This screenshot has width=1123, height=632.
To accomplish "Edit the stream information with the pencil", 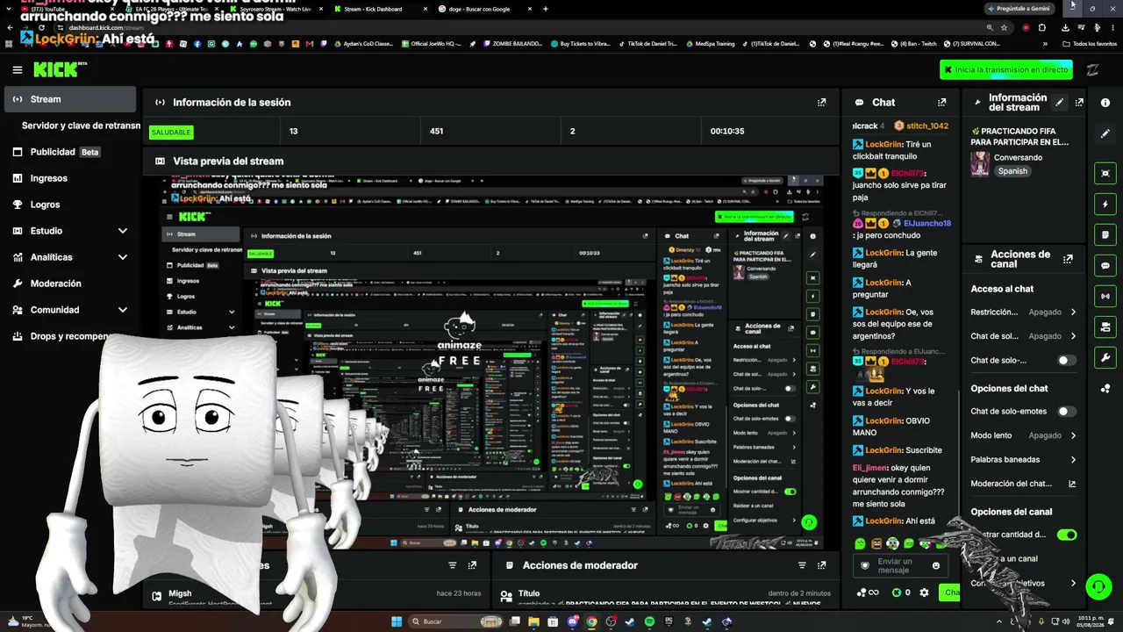I will coord(1060,103).
